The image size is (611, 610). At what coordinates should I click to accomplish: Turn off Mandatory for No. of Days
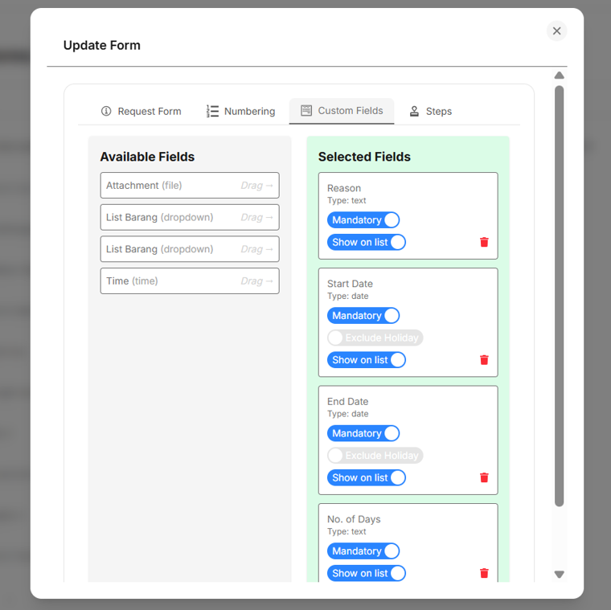click(x=363, y=551)
